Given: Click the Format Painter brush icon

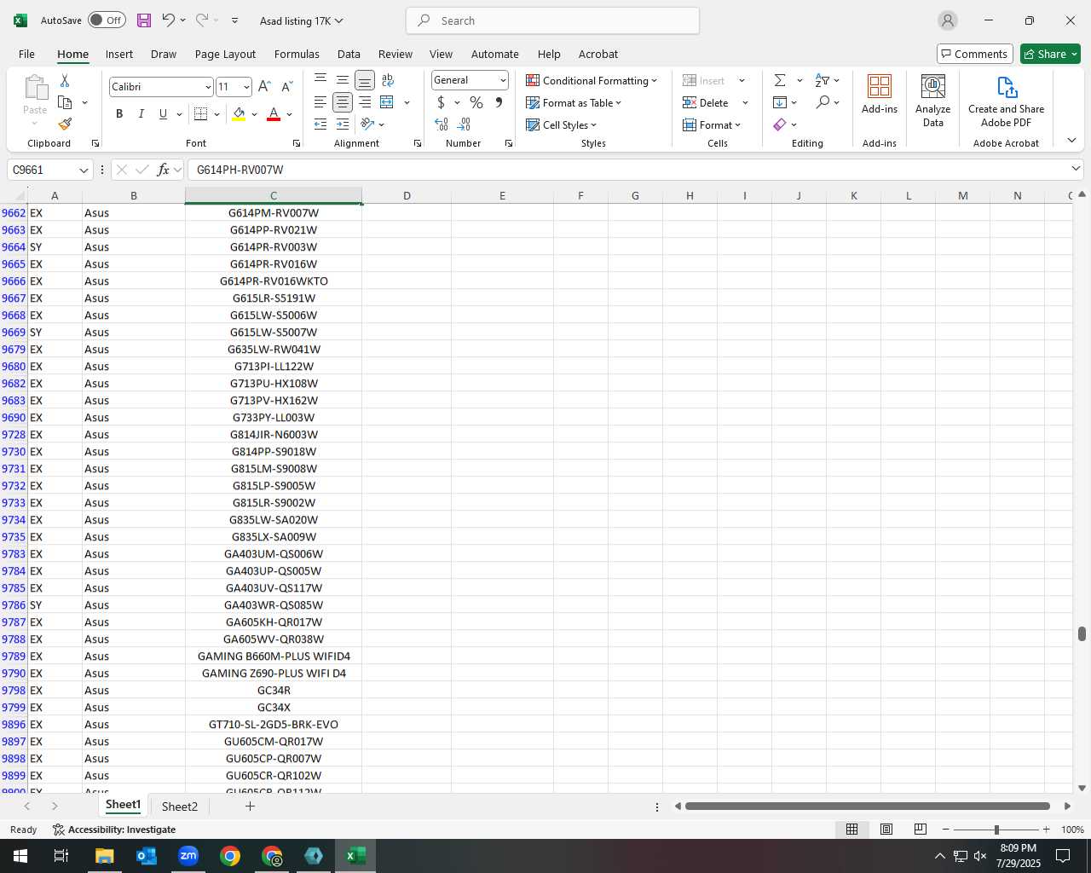Looking at the screenshot, I should click(65, 124).
